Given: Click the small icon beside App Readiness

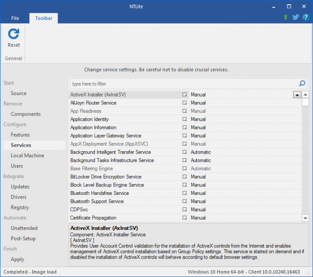Looking at the screenshot, I should point(184,111).
